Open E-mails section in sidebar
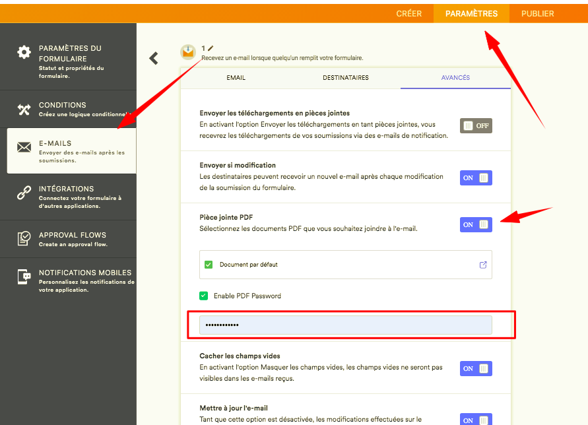 pyautogui.click(x=72, y=150)
